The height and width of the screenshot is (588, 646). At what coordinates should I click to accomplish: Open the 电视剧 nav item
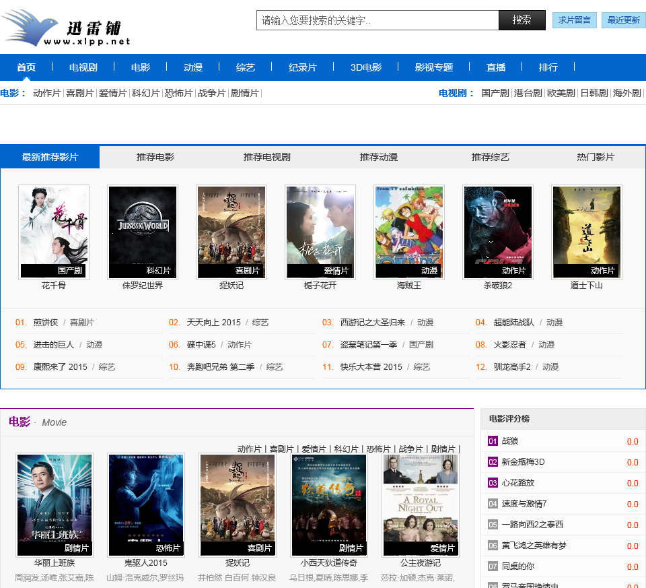[x=83, y=67]
